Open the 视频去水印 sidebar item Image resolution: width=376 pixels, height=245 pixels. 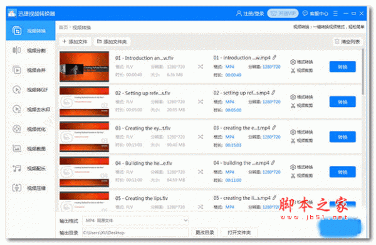pos(31,109)
